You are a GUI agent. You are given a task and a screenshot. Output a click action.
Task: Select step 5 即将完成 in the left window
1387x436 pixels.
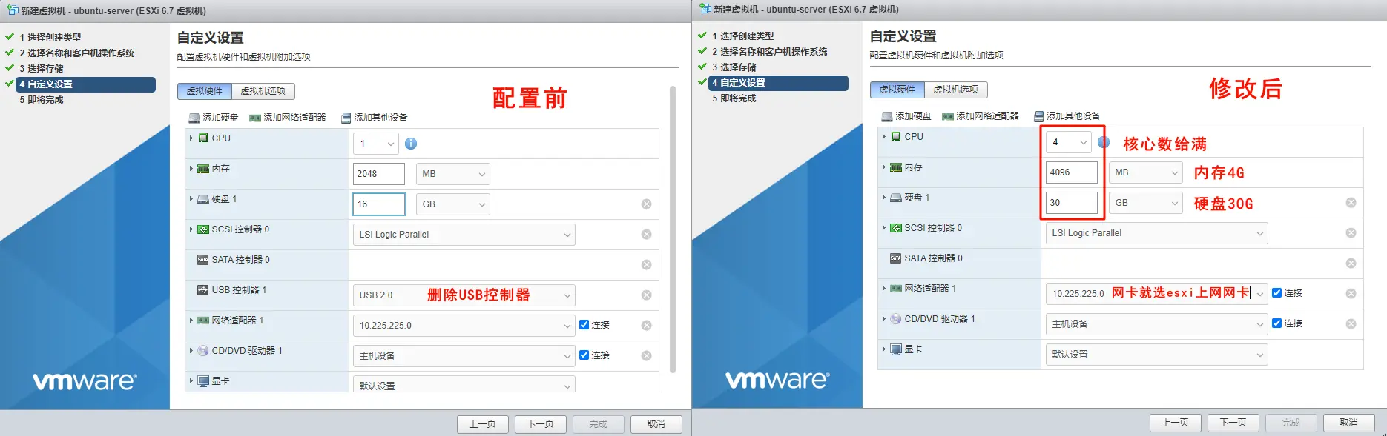pyautogui.click(x=42, y=100)
